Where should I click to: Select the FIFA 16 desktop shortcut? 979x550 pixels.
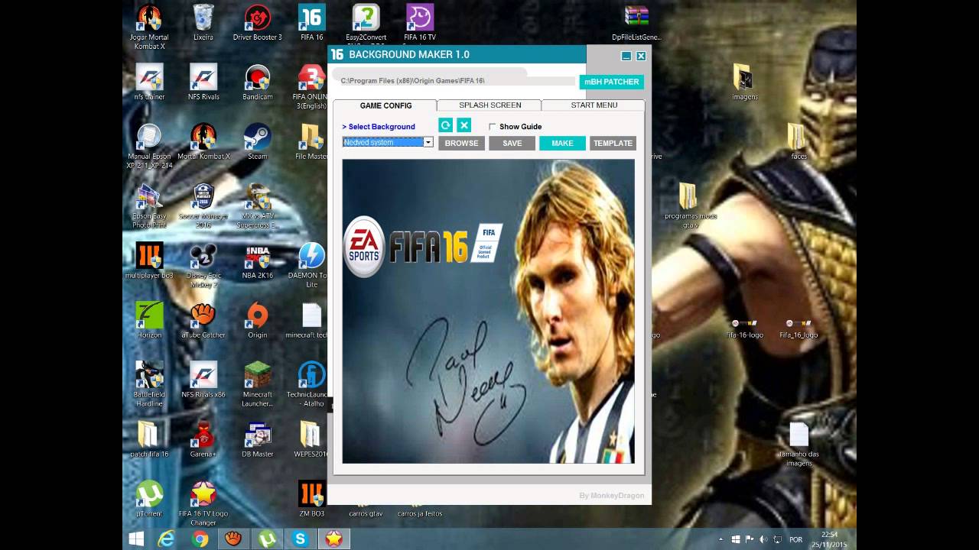(x=312, y=23)
